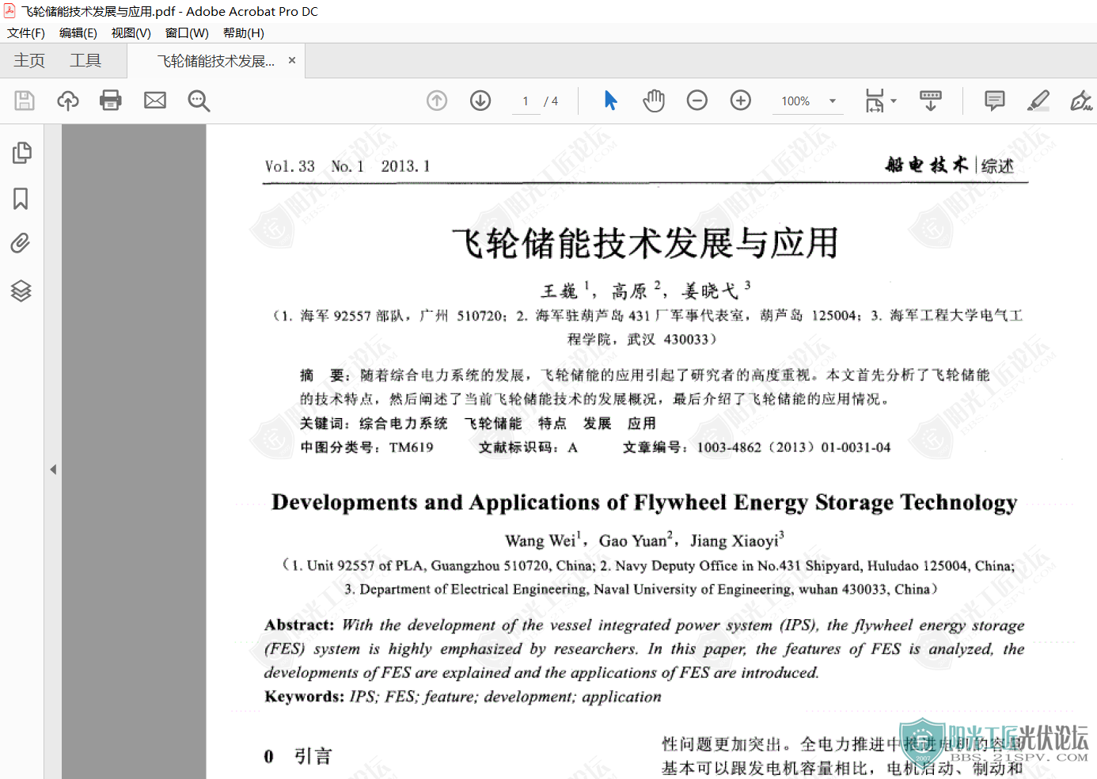1097x779 pixels.
Task: Click the 'Vol. 33 No. 1 2013. 1' header
Action: (347, 166)
